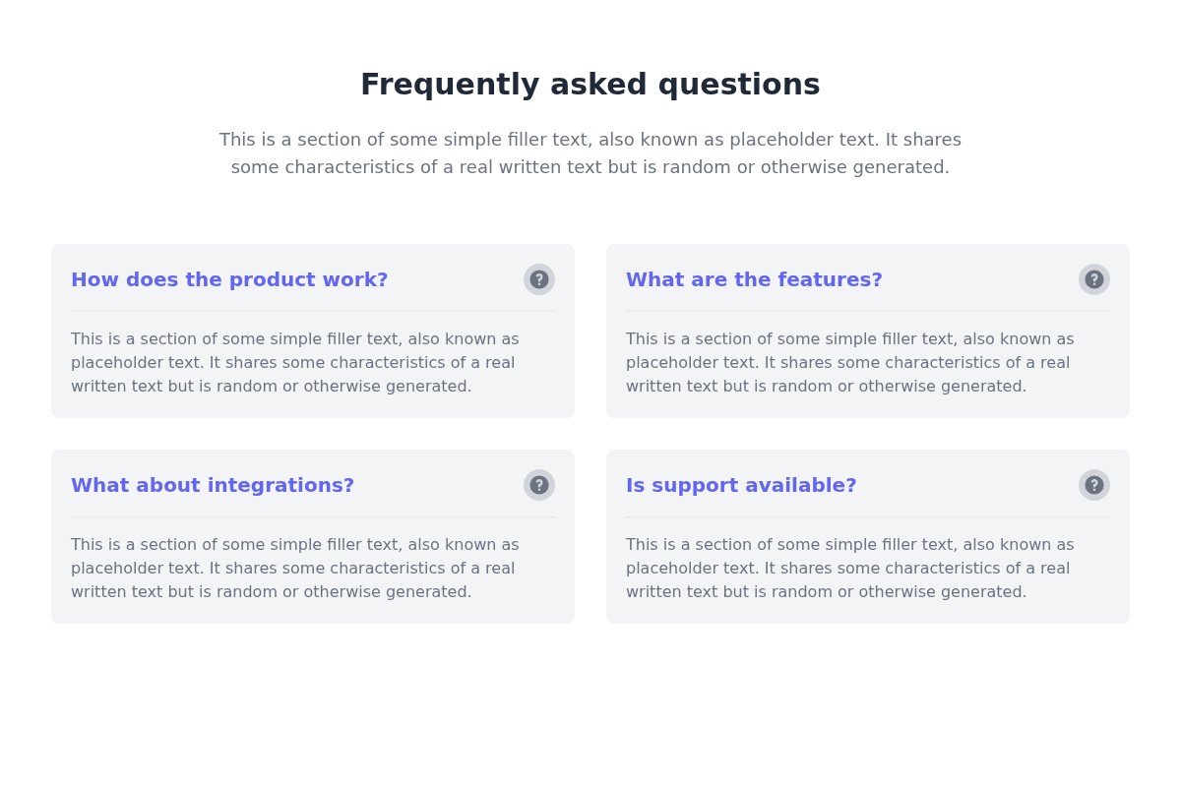Expand the "How does the product work?" question

coord(229,279)
